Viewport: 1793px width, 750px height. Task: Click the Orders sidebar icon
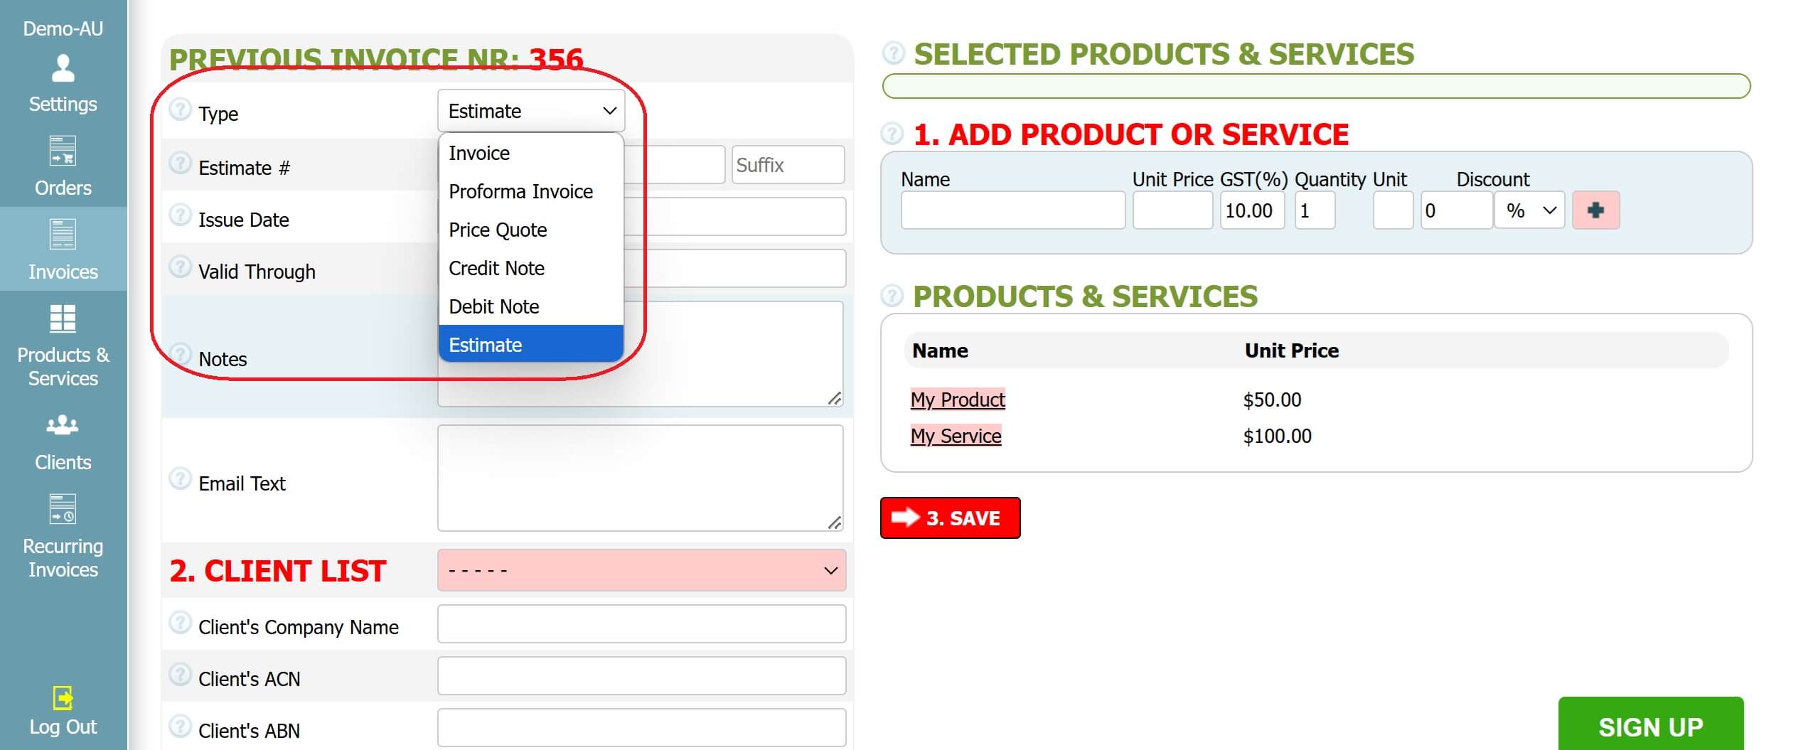pos(63,151)
